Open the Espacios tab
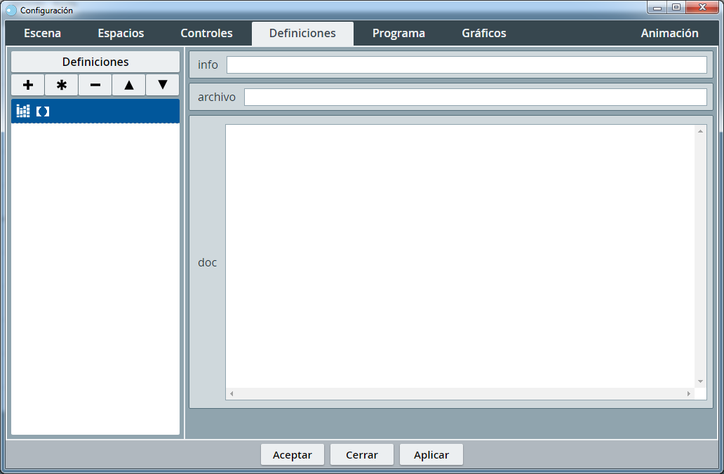The width and height of the screenshot is (724, 474). 121,34
